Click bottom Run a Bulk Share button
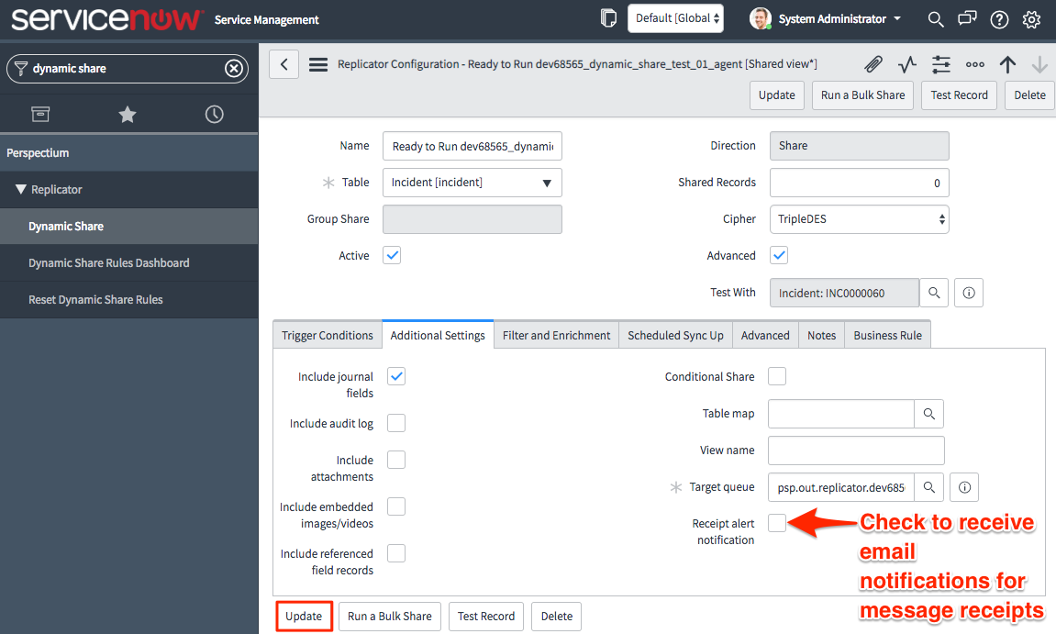The image size is (1056, 634). pos(390,617)
